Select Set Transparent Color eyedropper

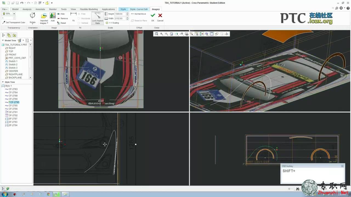click(x=14, y=22)
